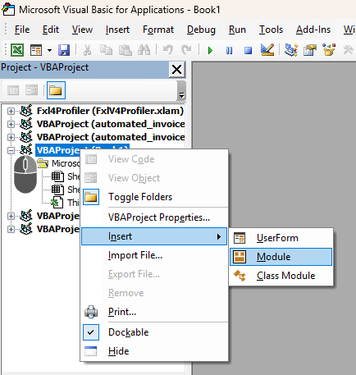Click the Paste toolbar icon
This screenshot has width=356, height=375.
click(x=126, y=50)
